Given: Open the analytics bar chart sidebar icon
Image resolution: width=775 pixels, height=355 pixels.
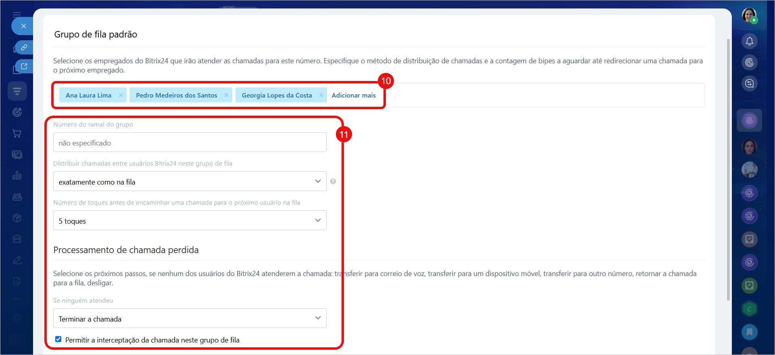Looking at the screenshot, I should pyautogui.click(x=17, y=176).
